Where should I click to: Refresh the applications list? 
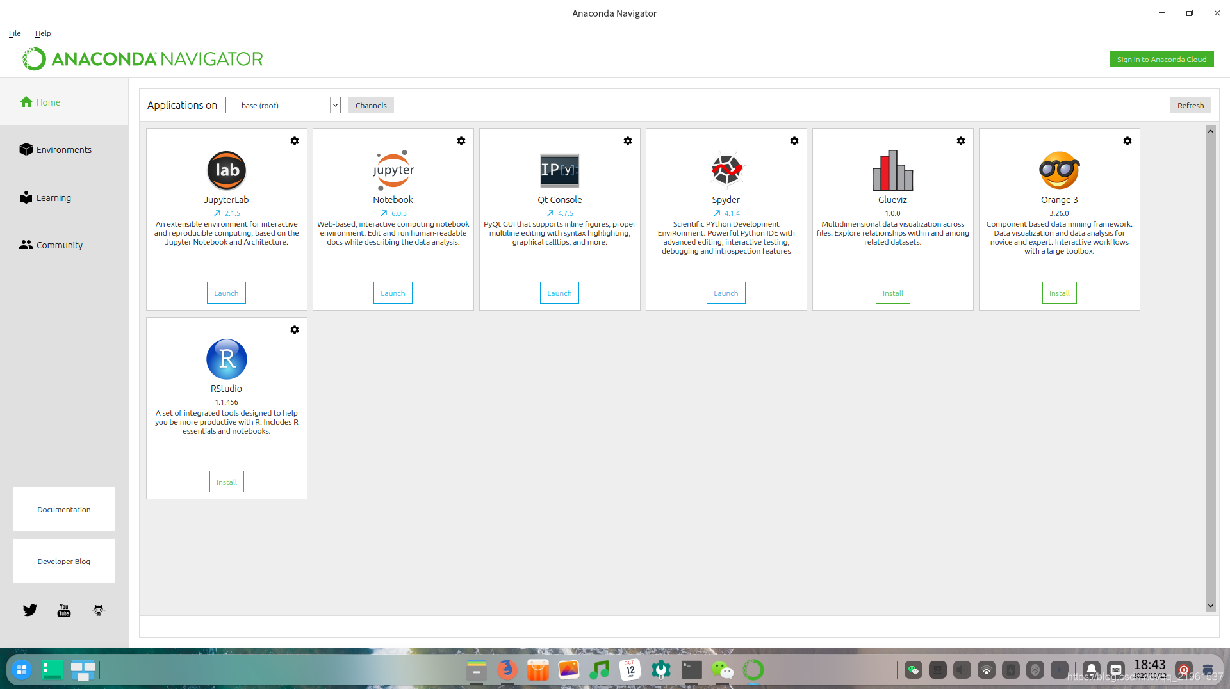[1190, 106]
